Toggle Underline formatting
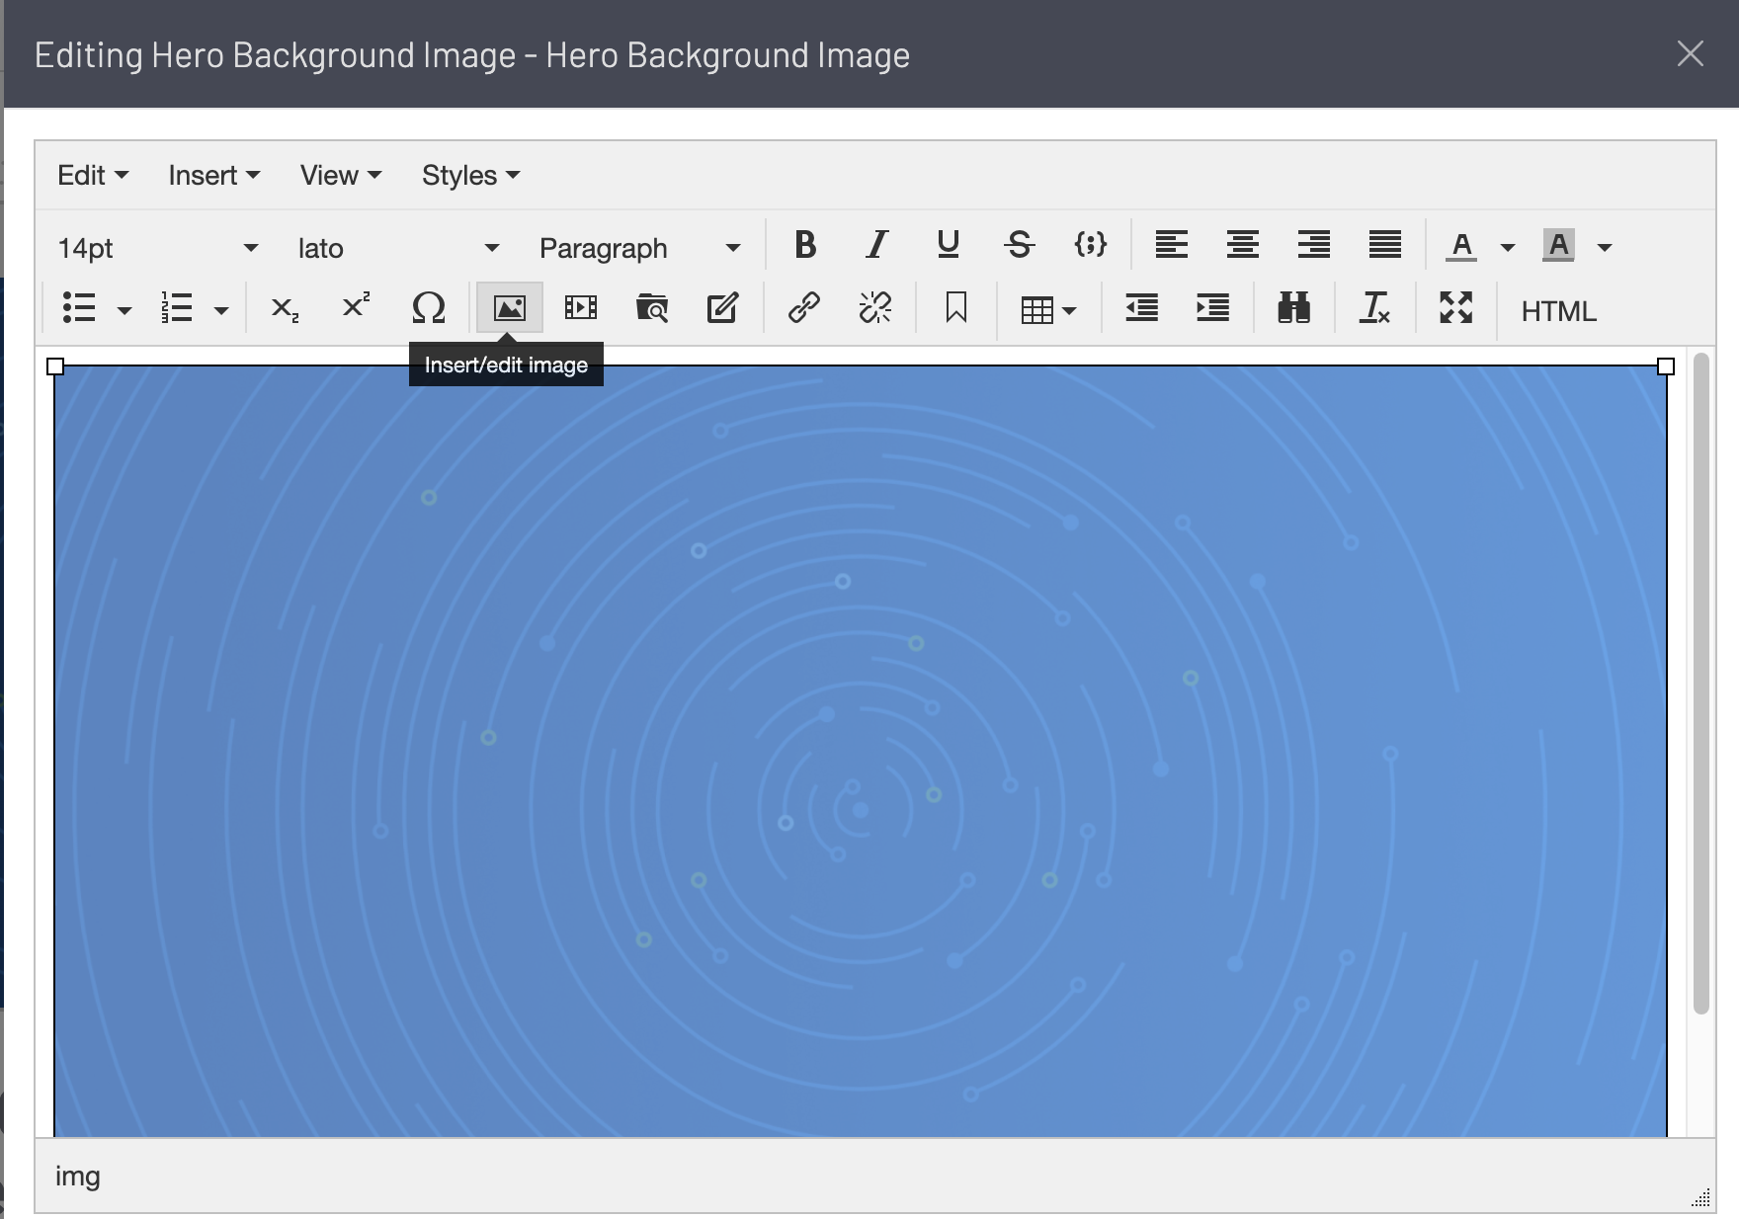 coord(948,245)
